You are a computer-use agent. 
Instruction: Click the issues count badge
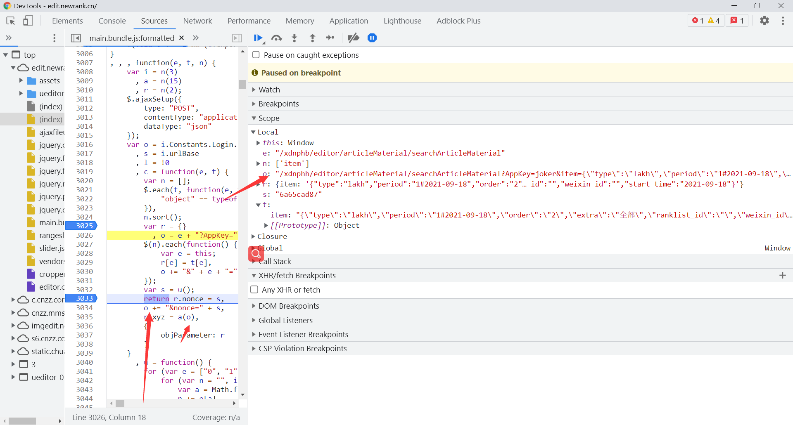(737, 21)
